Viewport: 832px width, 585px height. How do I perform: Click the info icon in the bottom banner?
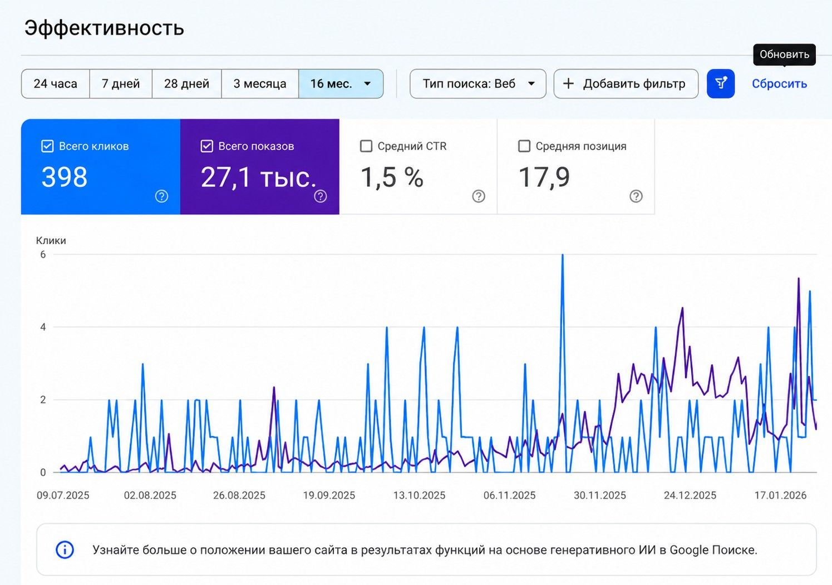point(65,550)
